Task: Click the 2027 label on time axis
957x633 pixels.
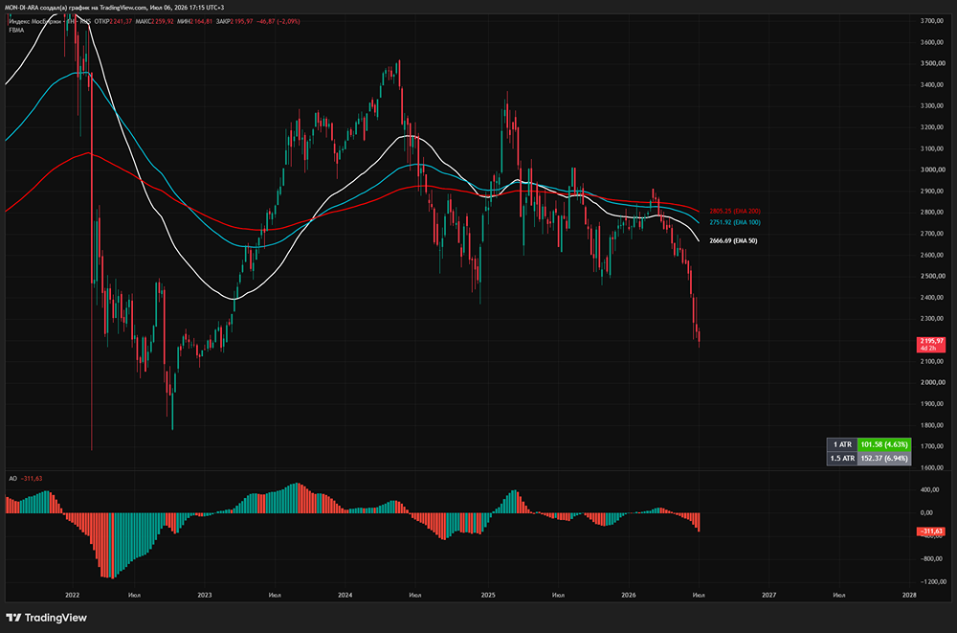Action: pyautogui.click(x=769, y=595)
